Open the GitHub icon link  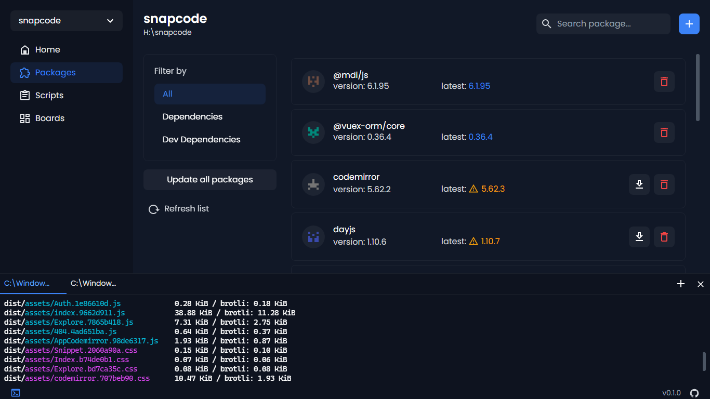click(x=694, y=393)
